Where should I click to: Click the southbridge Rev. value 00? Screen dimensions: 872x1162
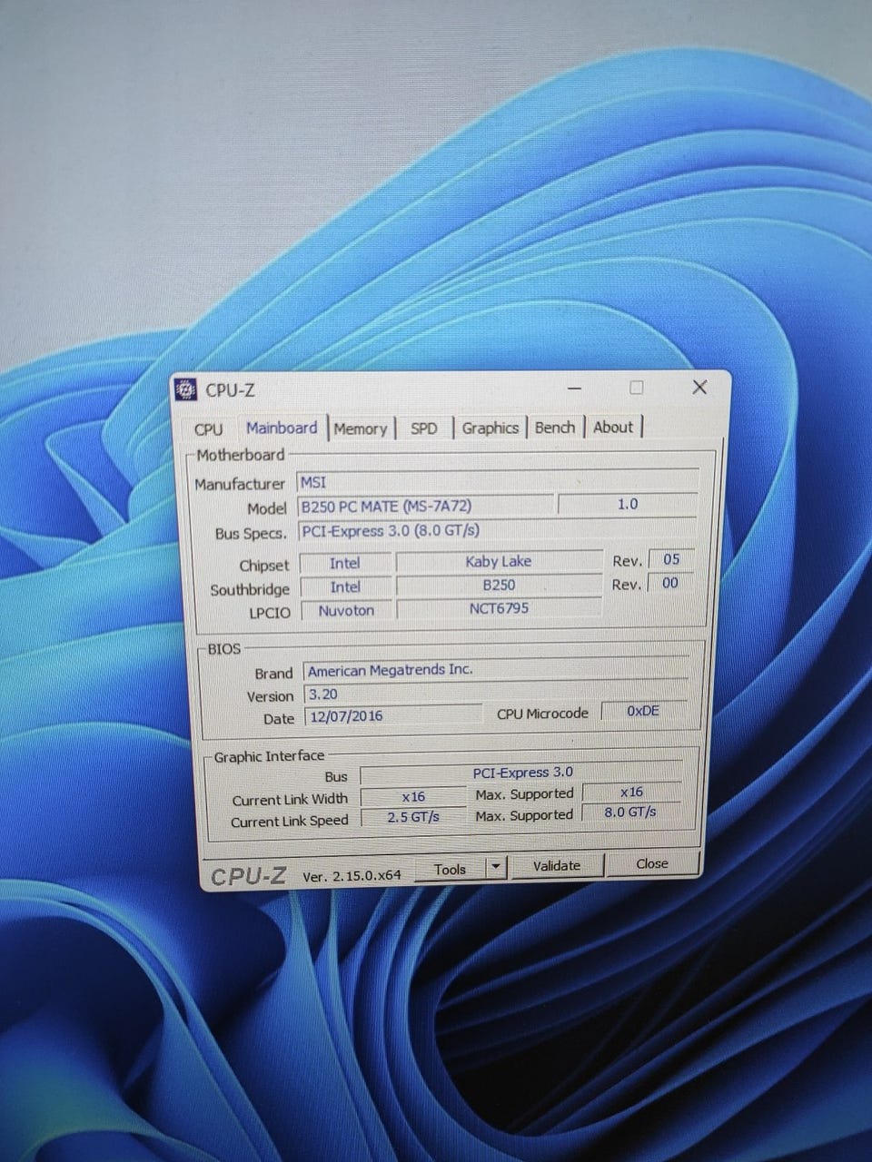(670, 583)
